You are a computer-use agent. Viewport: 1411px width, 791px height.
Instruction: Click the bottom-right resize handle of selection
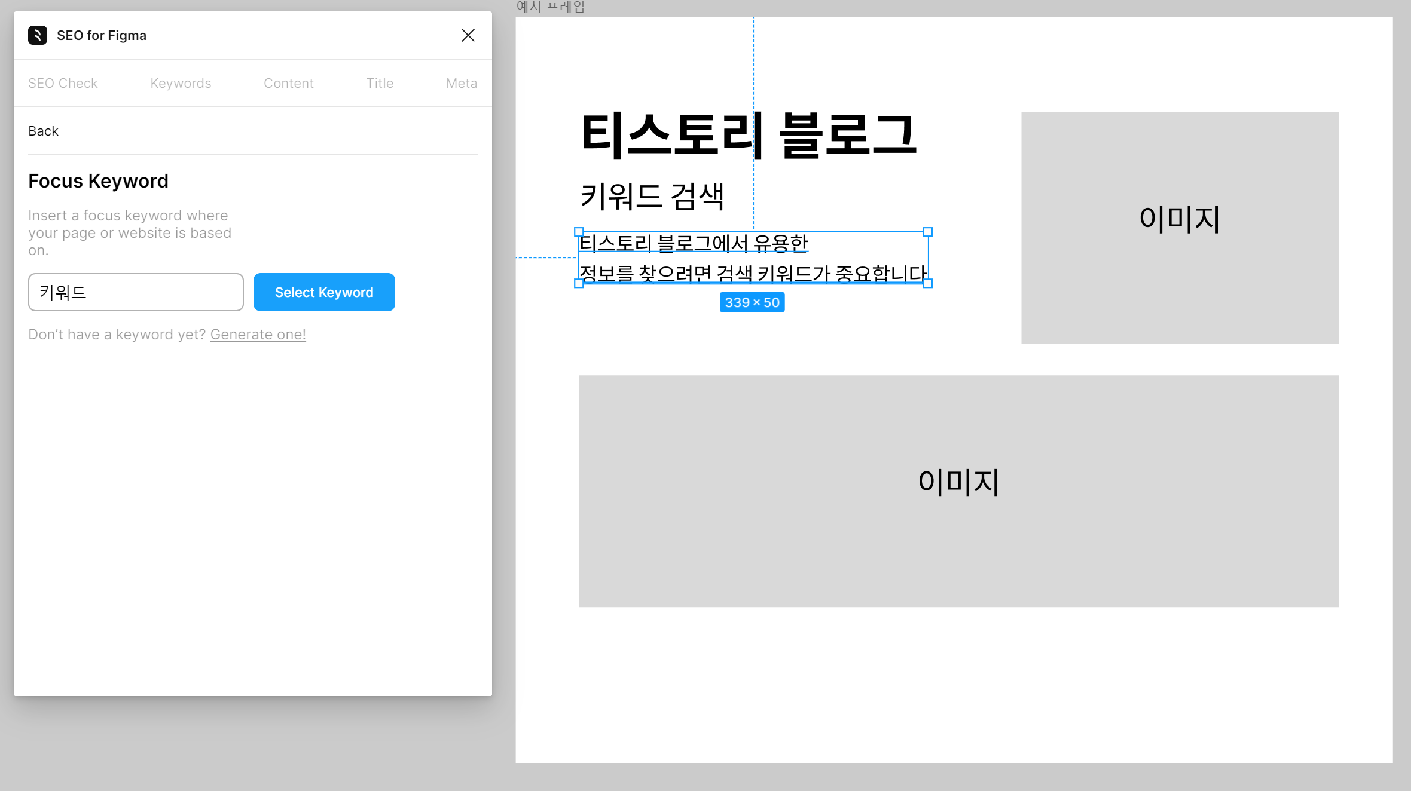(928, 284)
